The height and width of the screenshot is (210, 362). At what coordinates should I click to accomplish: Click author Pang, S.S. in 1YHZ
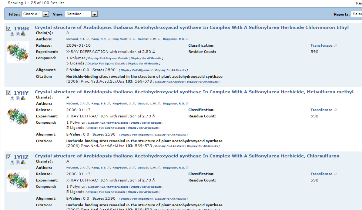[99, 168]
